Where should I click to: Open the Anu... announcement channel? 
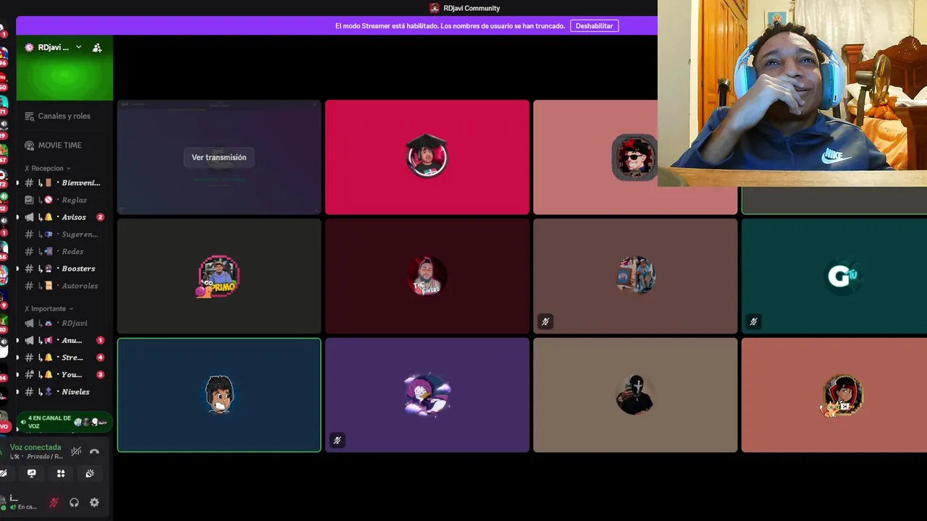pyautogui.click(x=64, y=340)
